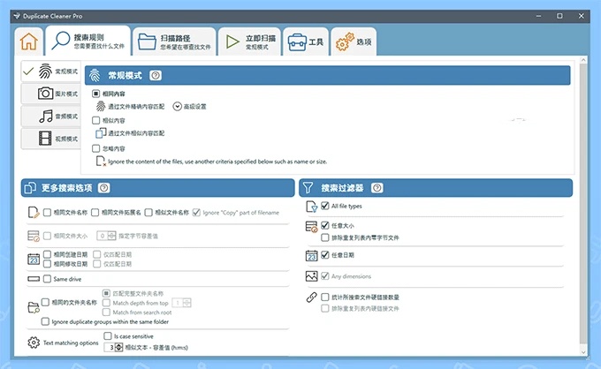Image resolution: width=601 pixels, height=369 pixels.
Task: Switch to the 搜索规则 tab
Action: [x=88, y=41]
